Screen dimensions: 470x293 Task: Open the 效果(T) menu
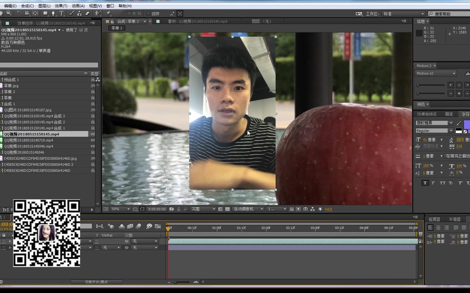61,6
